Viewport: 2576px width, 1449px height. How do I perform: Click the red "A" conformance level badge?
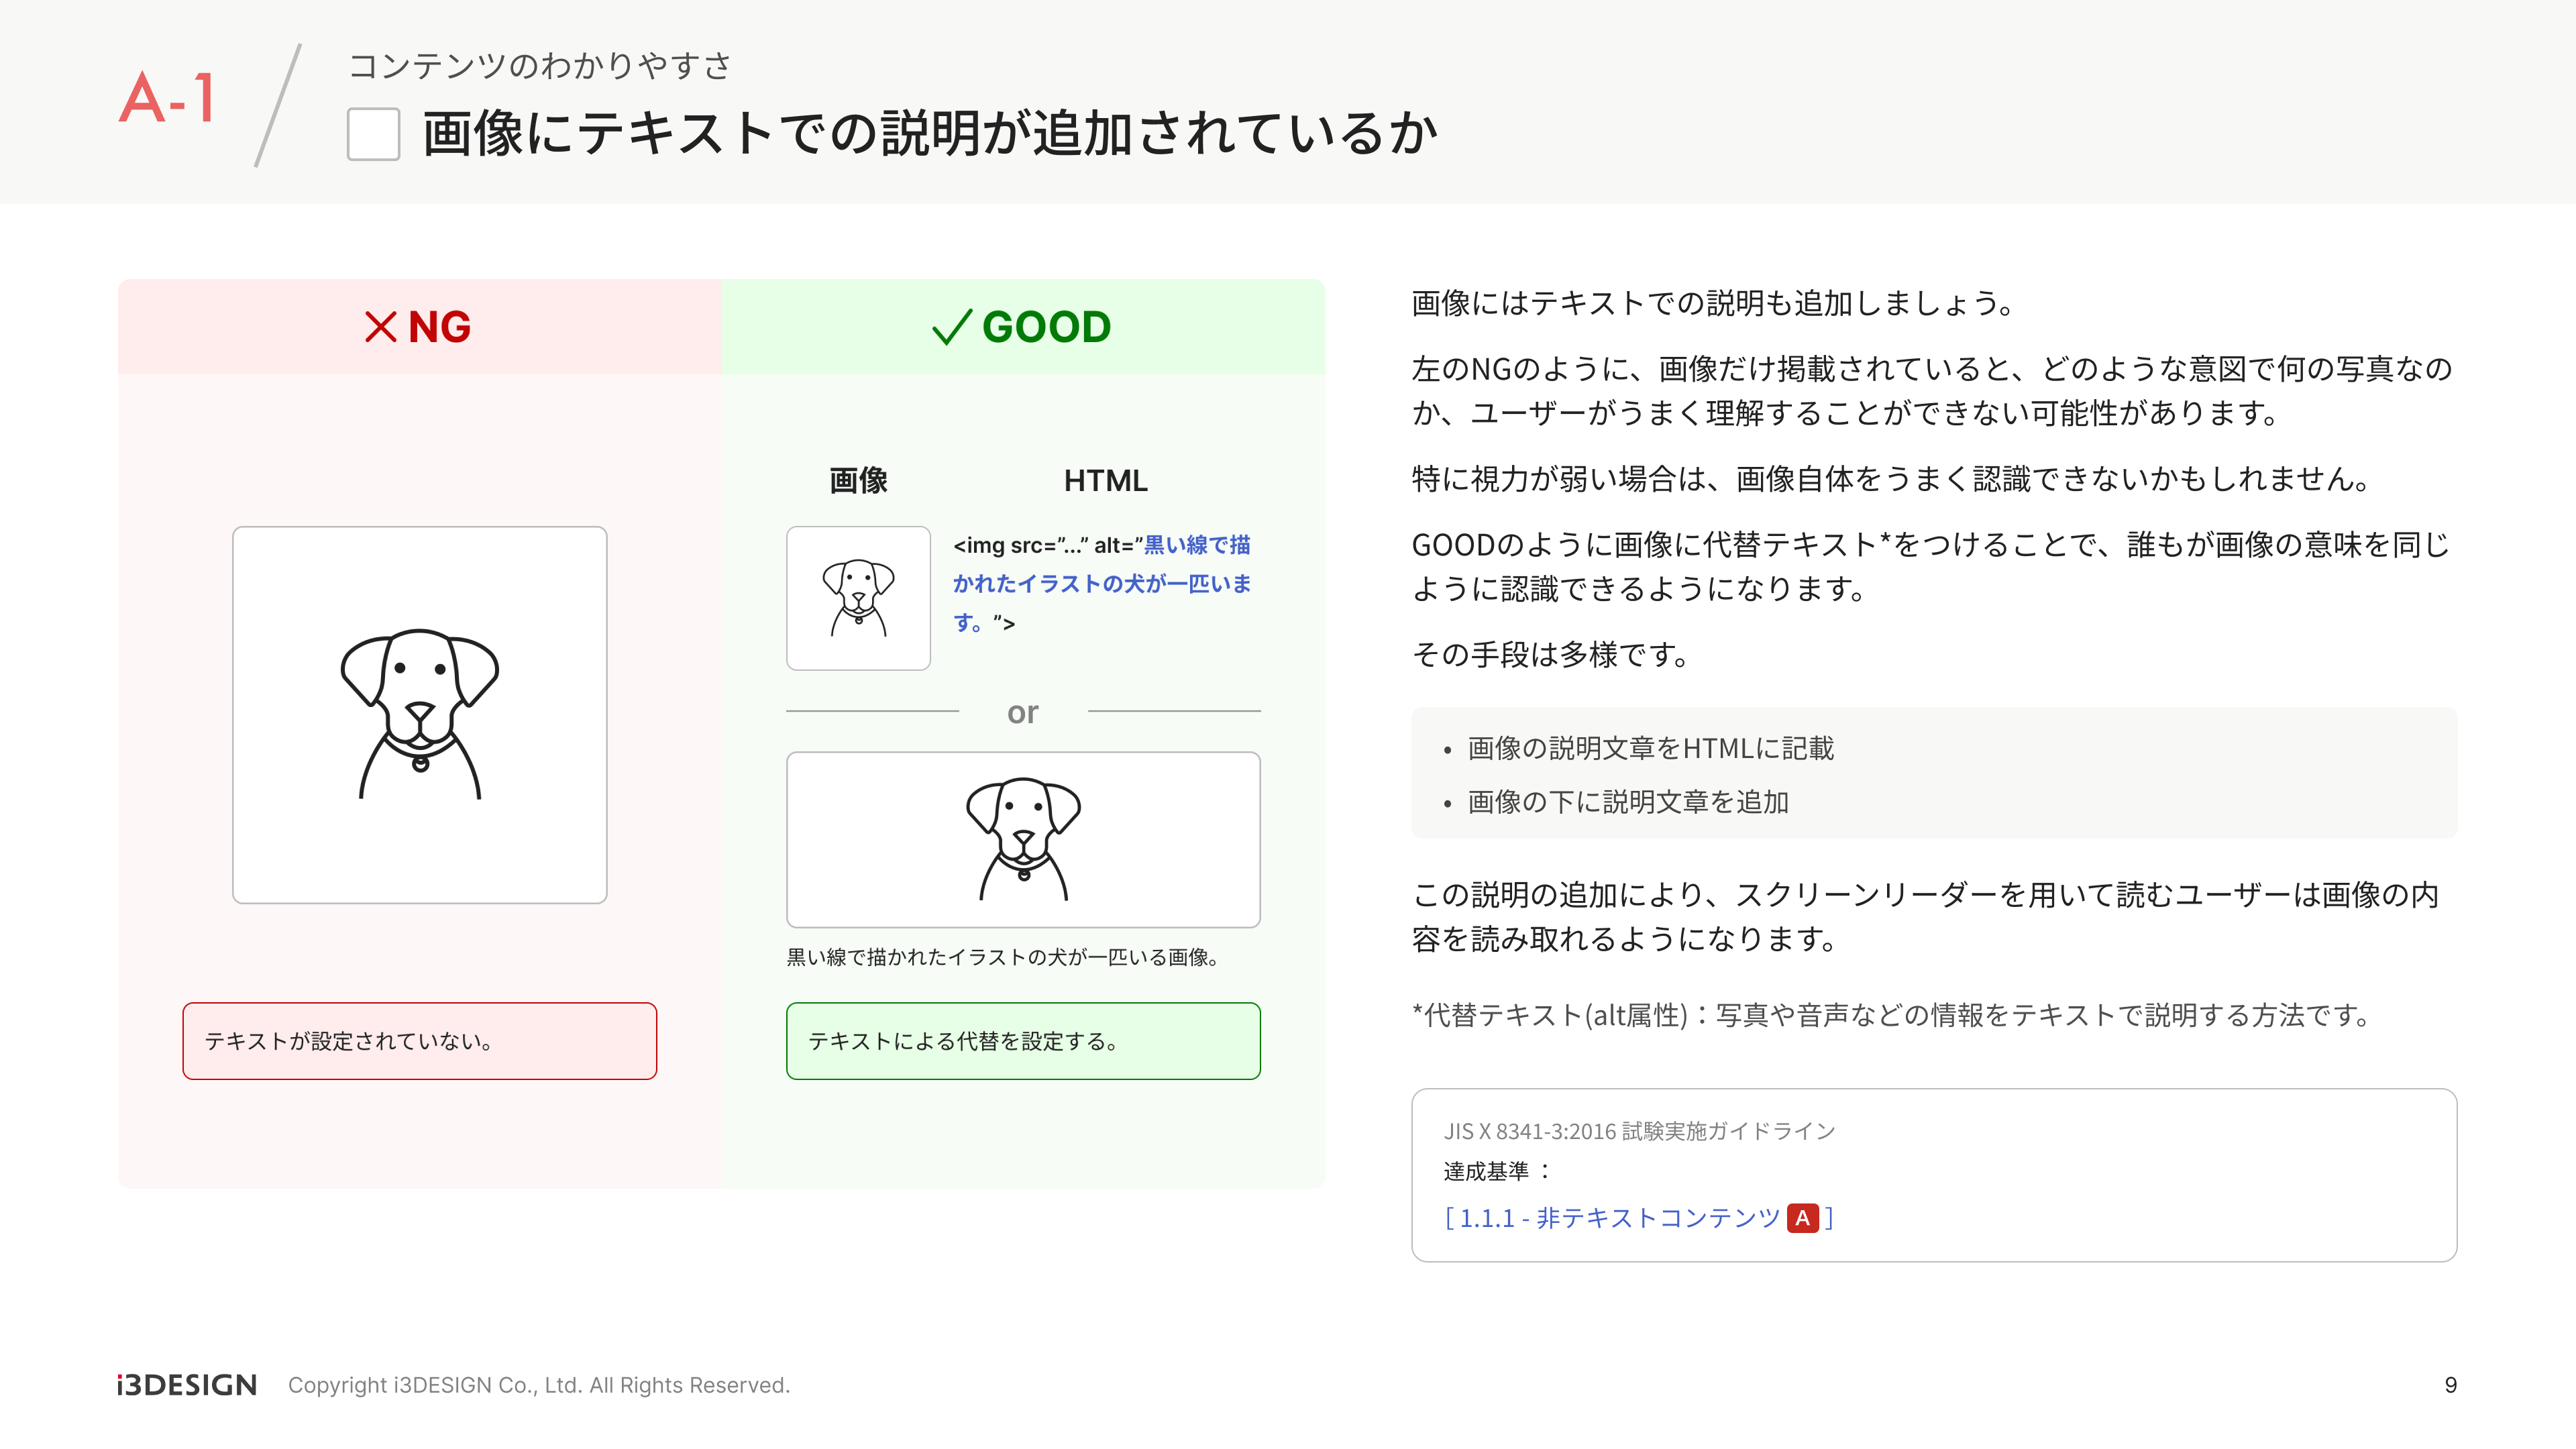pyautogui.click(x=1802, y=1218)
